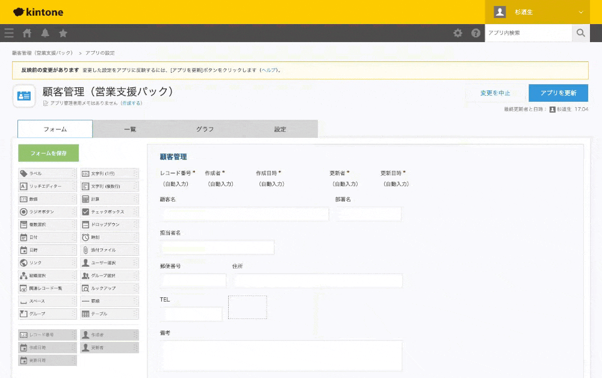This screenshot has width=602, height=378.
Task: Add a ルックアップ field
Action: (109, 288)
